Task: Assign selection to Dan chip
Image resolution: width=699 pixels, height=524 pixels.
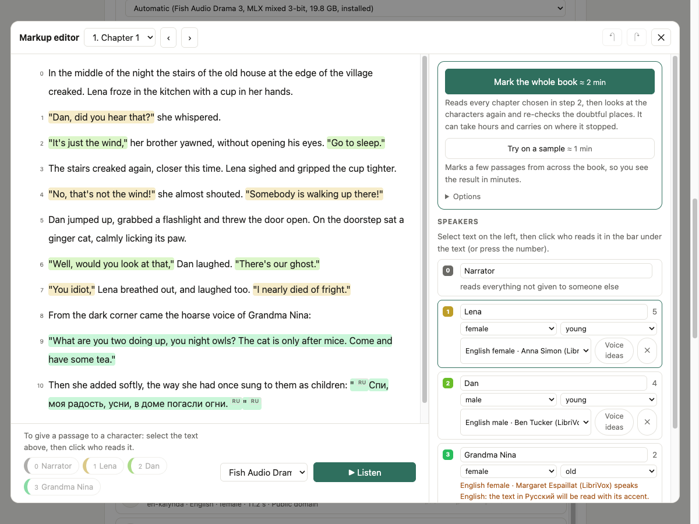Action: point(147,466)
